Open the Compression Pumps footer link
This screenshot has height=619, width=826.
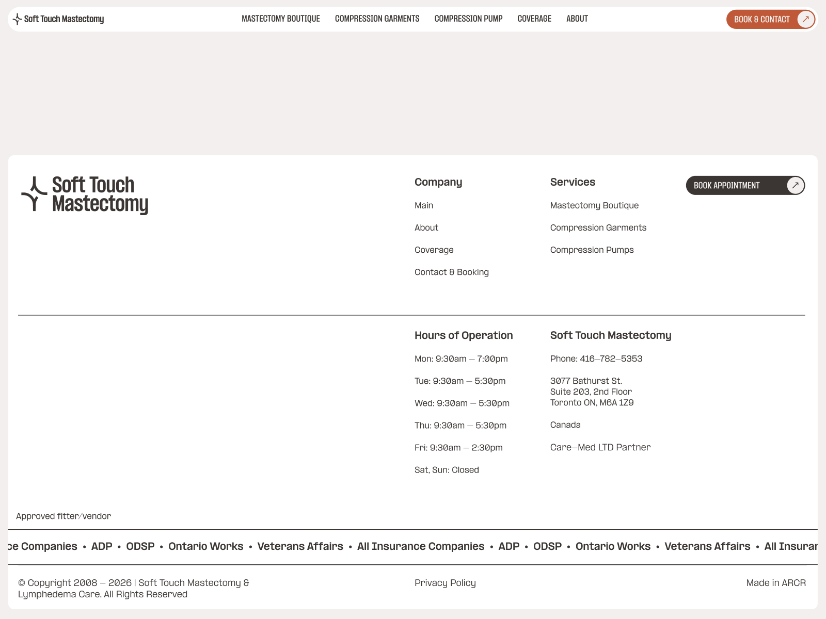592,250
